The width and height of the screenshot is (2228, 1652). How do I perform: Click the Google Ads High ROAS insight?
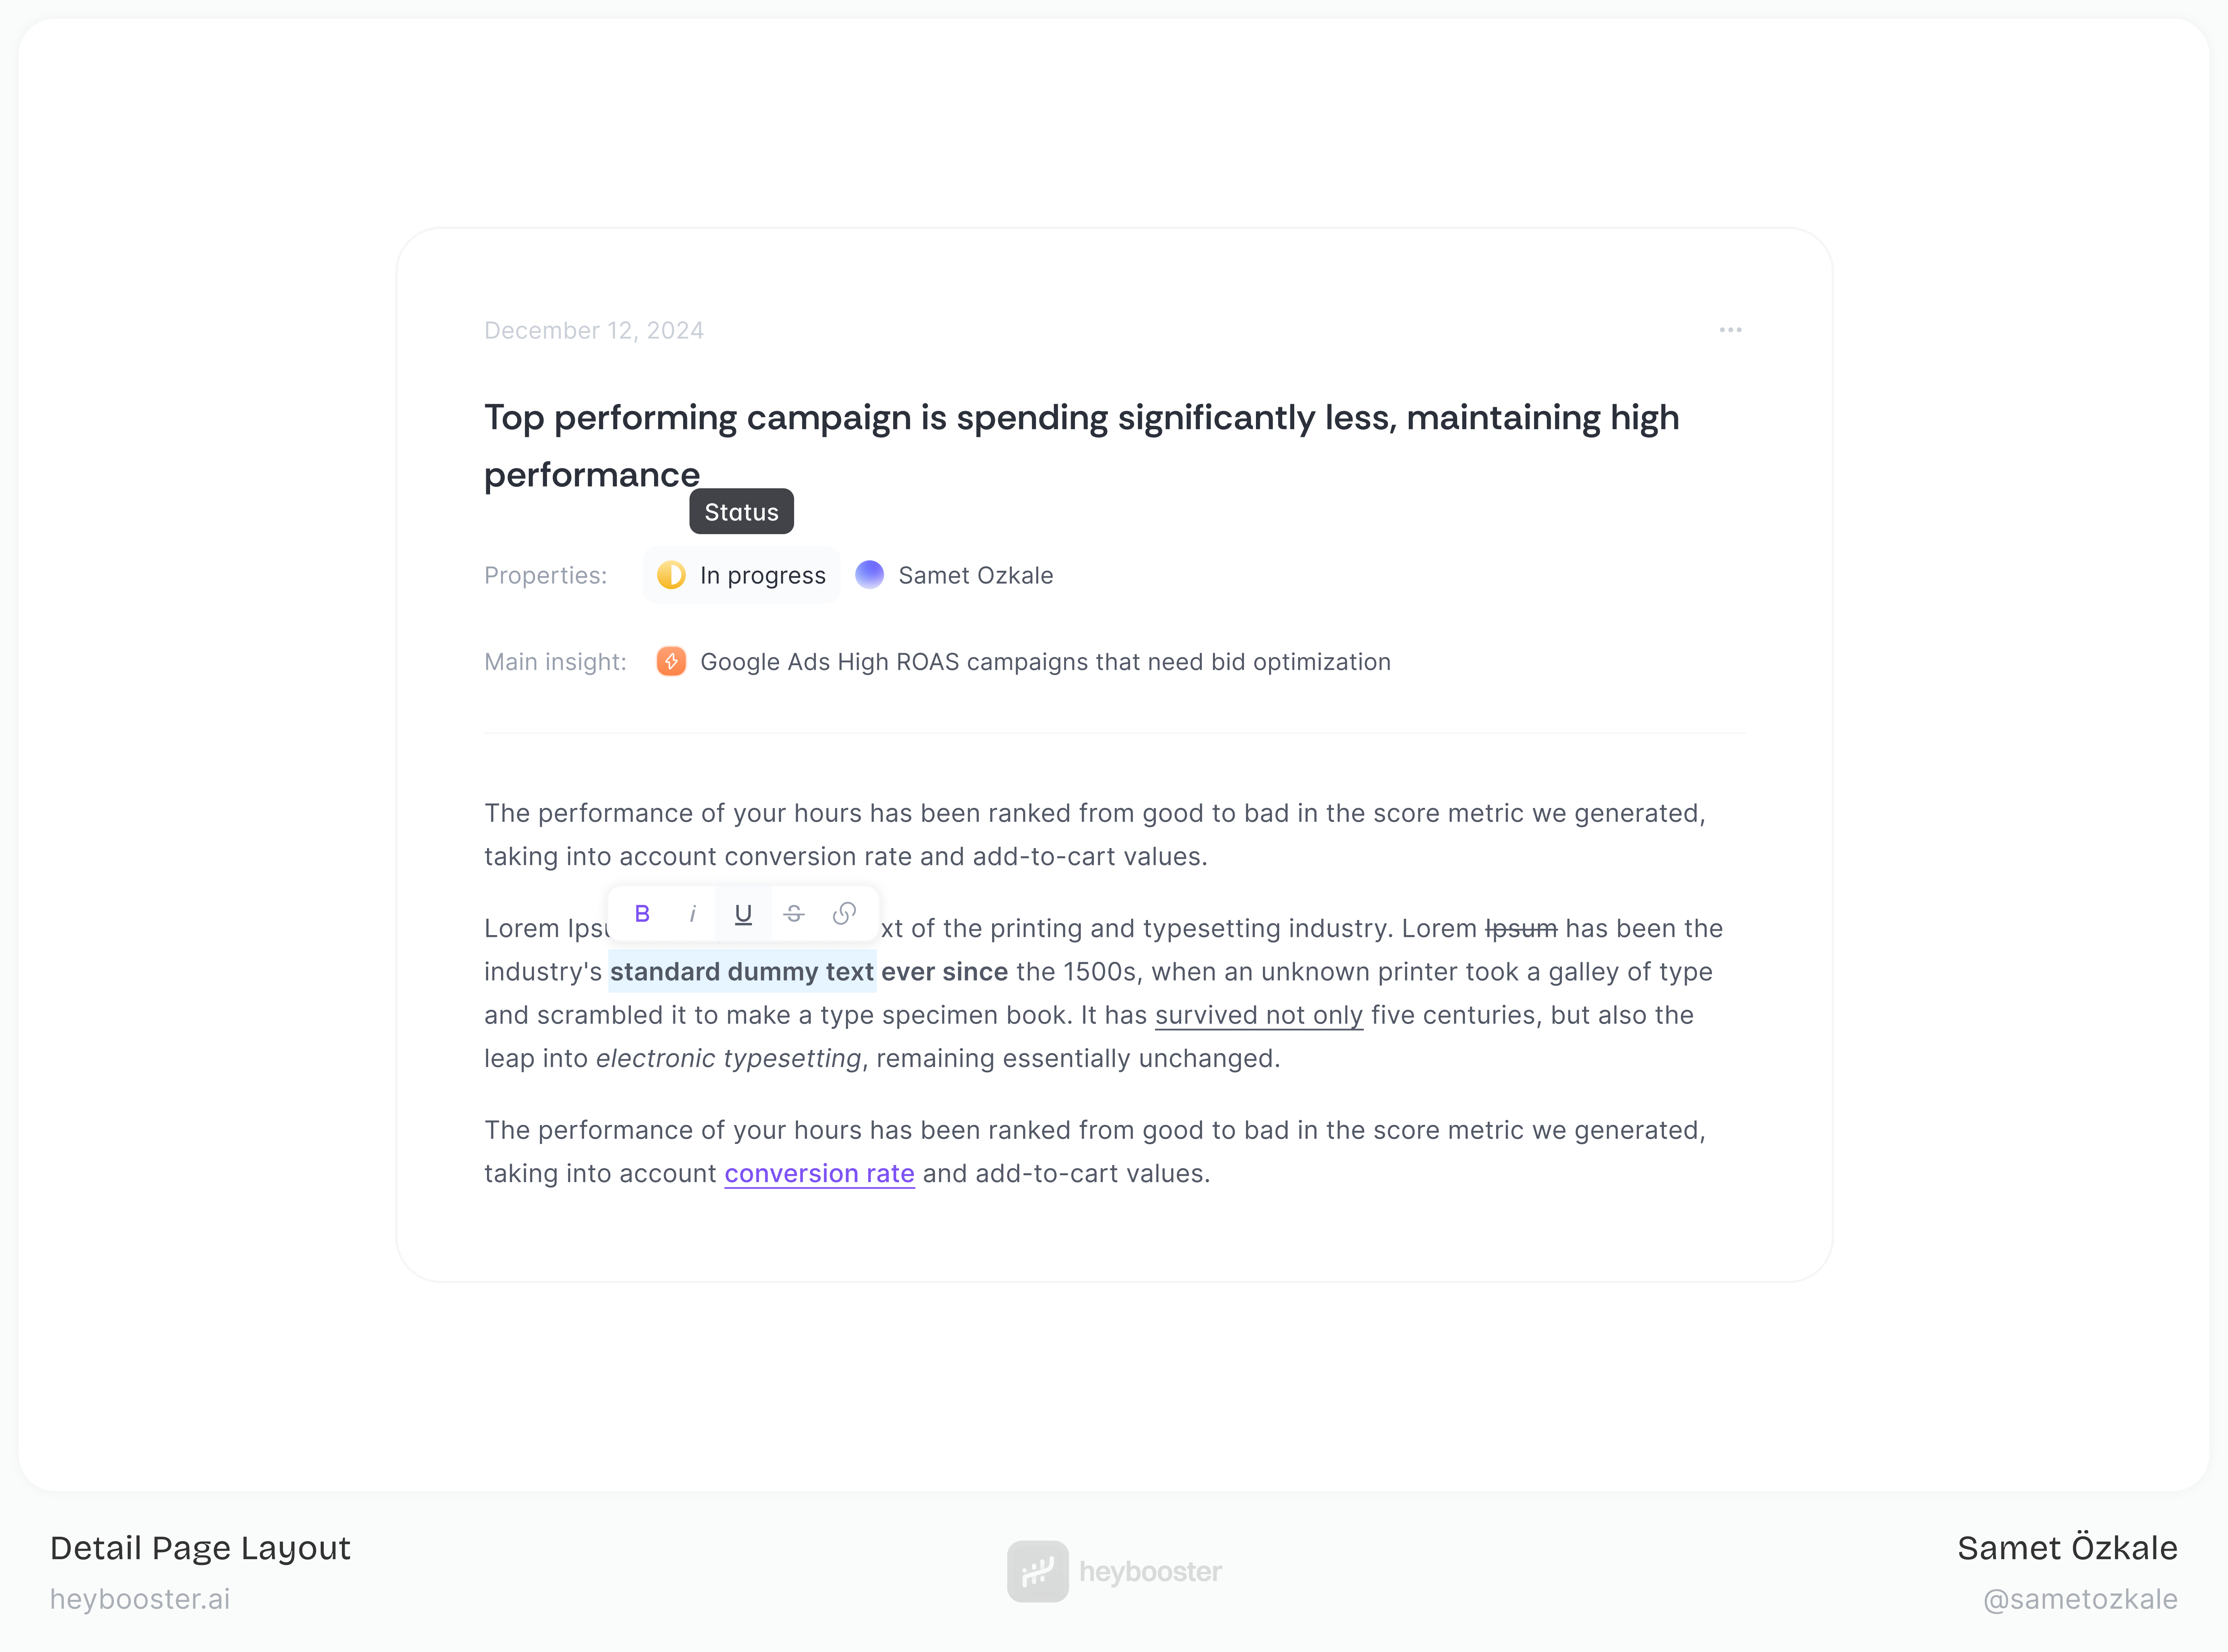point(1045,661)
